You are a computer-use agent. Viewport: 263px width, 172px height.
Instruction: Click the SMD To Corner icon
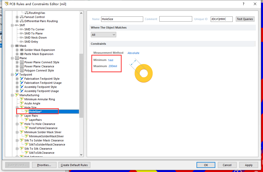[x=22, y=29]
